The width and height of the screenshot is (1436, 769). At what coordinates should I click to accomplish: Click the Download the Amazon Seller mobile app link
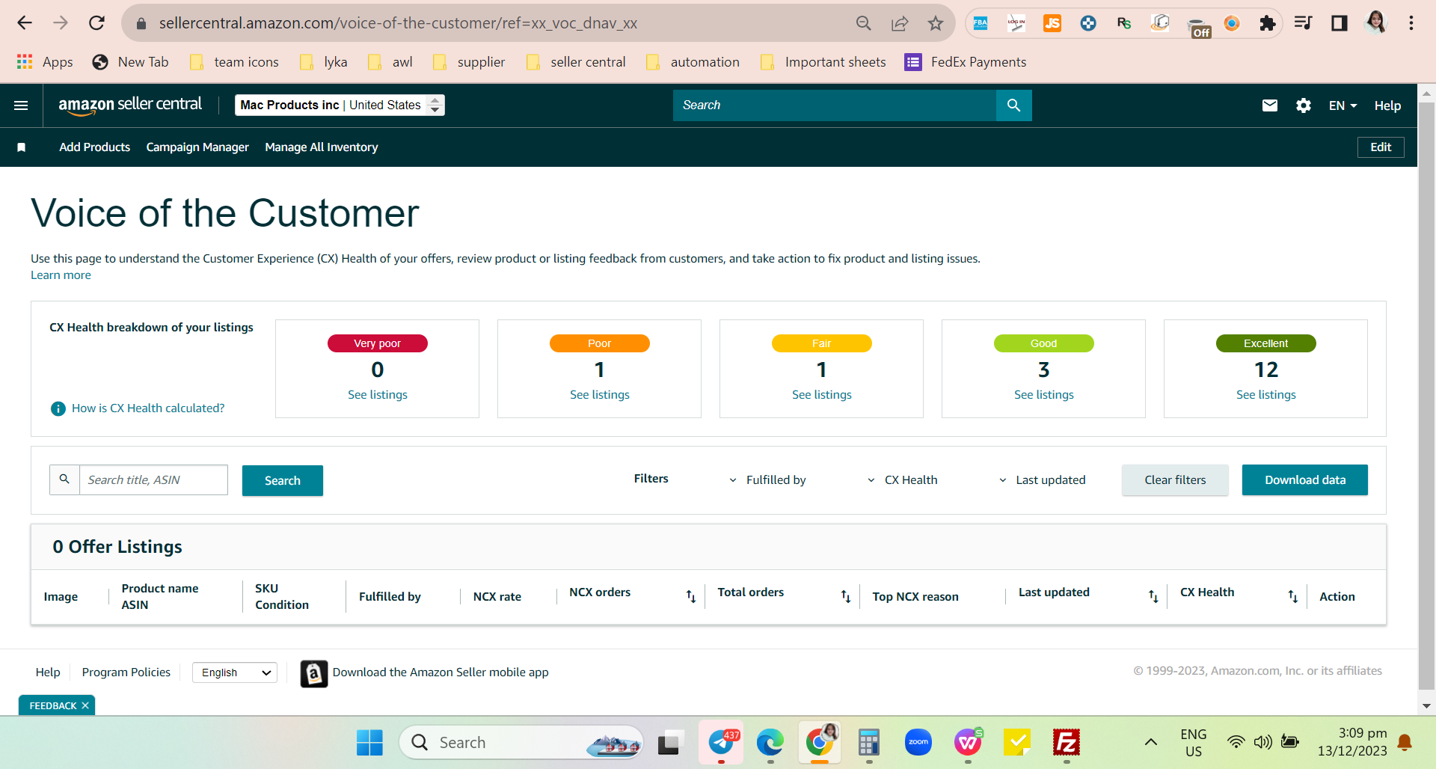coord(441,673)
